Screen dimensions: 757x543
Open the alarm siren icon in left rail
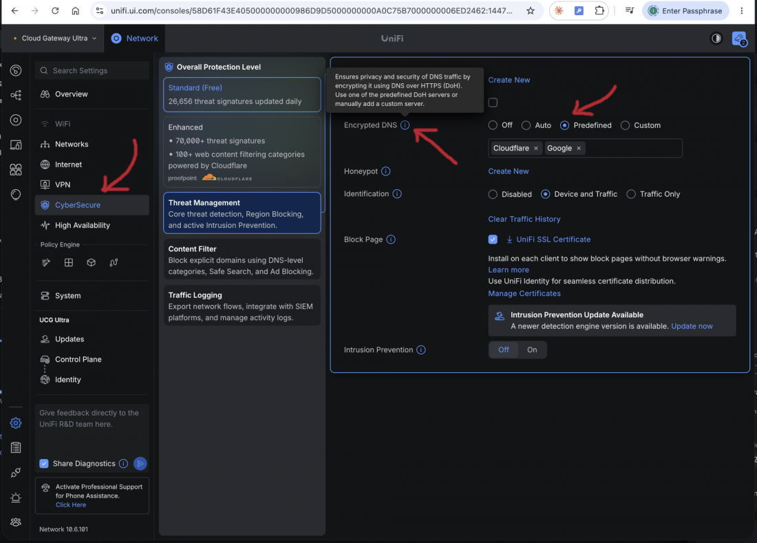click(x=16, y=497)
